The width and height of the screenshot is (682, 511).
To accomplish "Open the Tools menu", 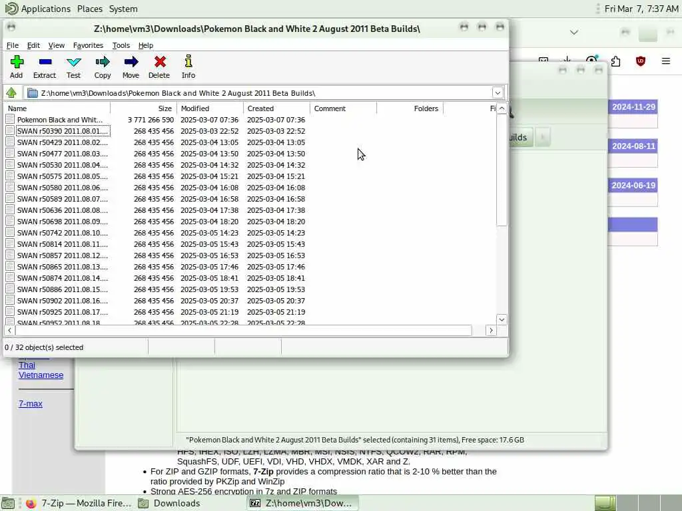I will point(121,45).
